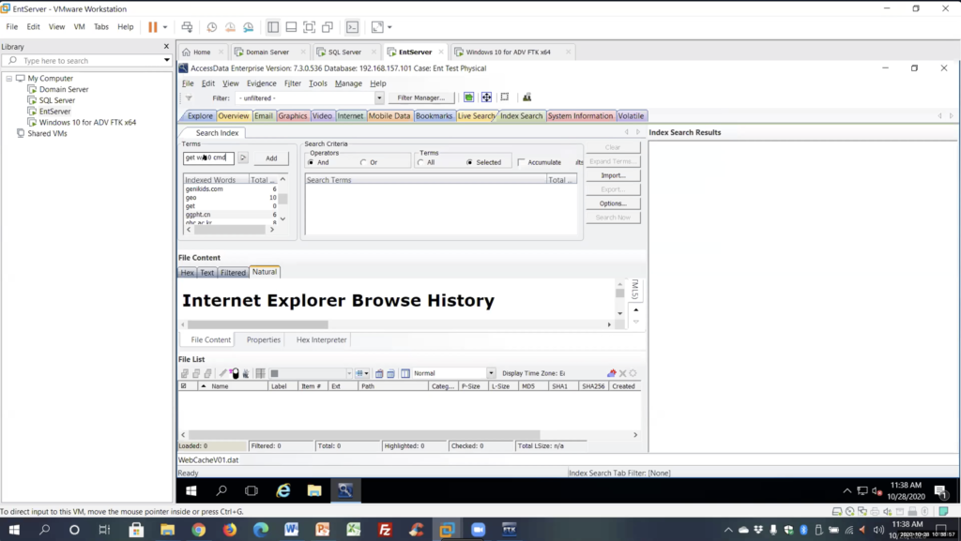This screenshot has height=541, width=961.
Task: Switch to the Bookmarks tab
Action: pyautogui.click(x=434, y=115)
